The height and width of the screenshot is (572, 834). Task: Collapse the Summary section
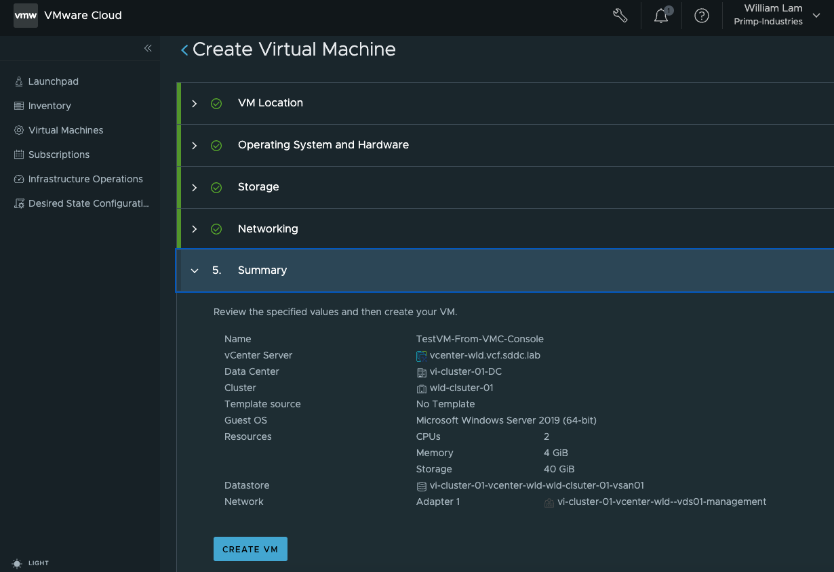coord(195,270)
